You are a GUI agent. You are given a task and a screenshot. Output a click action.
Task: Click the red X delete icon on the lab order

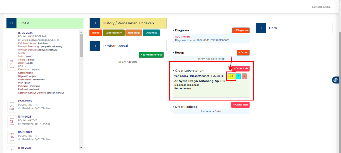pos(244,76)
